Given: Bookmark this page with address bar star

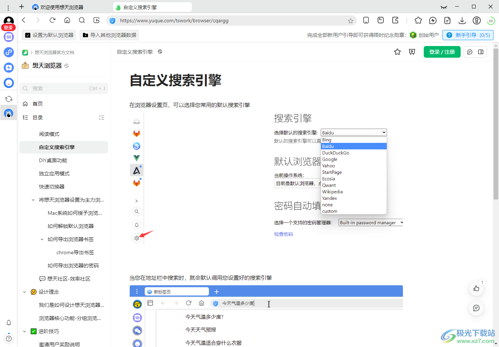Looking at the screenshot, I should tap(351, 21).
